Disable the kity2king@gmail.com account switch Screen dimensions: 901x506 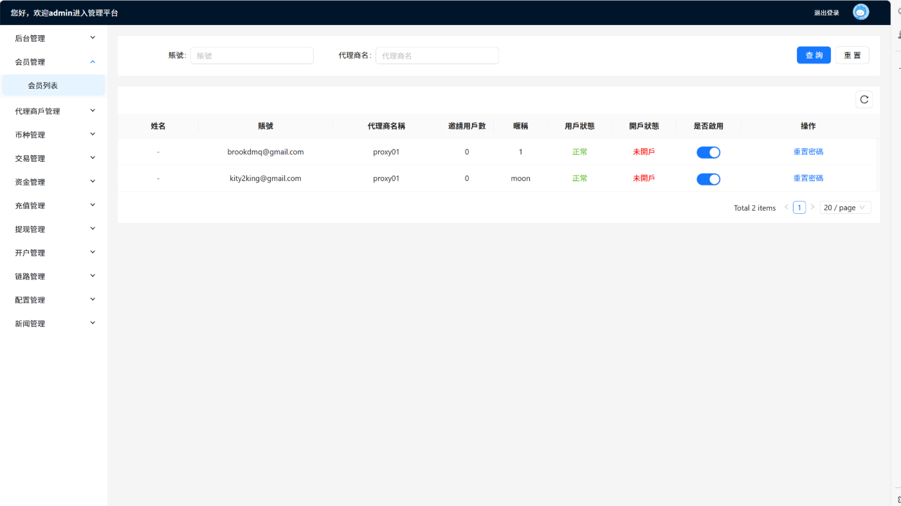pyautogui.click(x=708, y=179)
